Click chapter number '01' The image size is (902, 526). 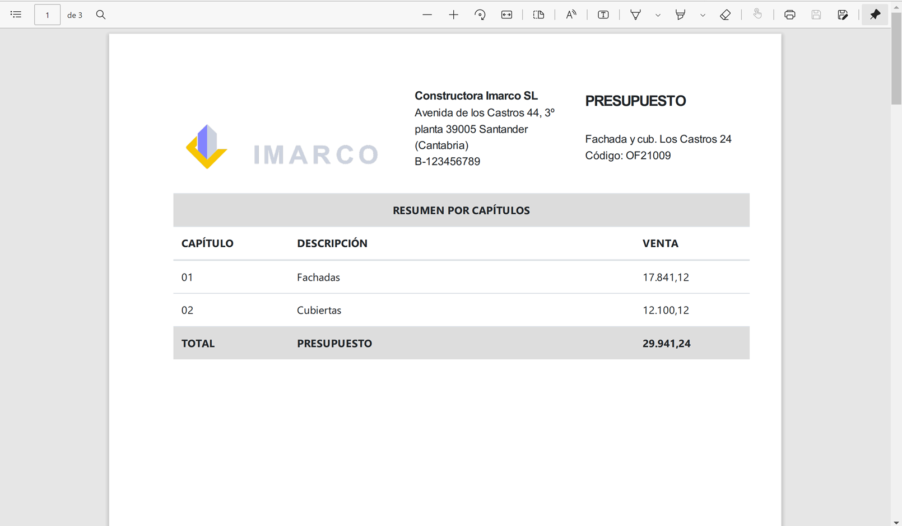(x=187, y=278)
